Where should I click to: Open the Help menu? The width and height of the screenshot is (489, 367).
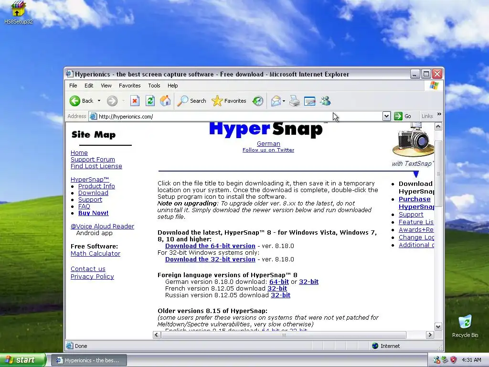click(172, 86)
